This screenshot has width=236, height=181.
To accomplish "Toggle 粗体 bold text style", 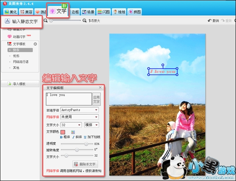I will [x=65, y=137].
